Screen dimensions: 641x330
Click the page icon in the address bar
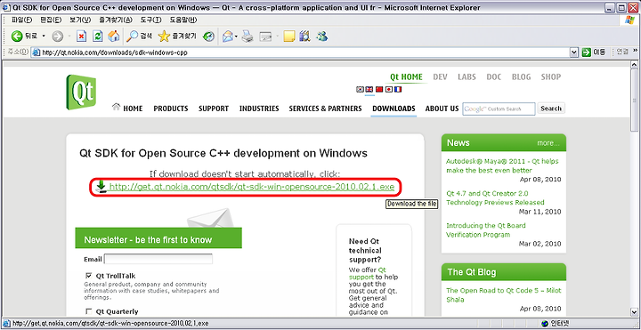tap(36, 52)
